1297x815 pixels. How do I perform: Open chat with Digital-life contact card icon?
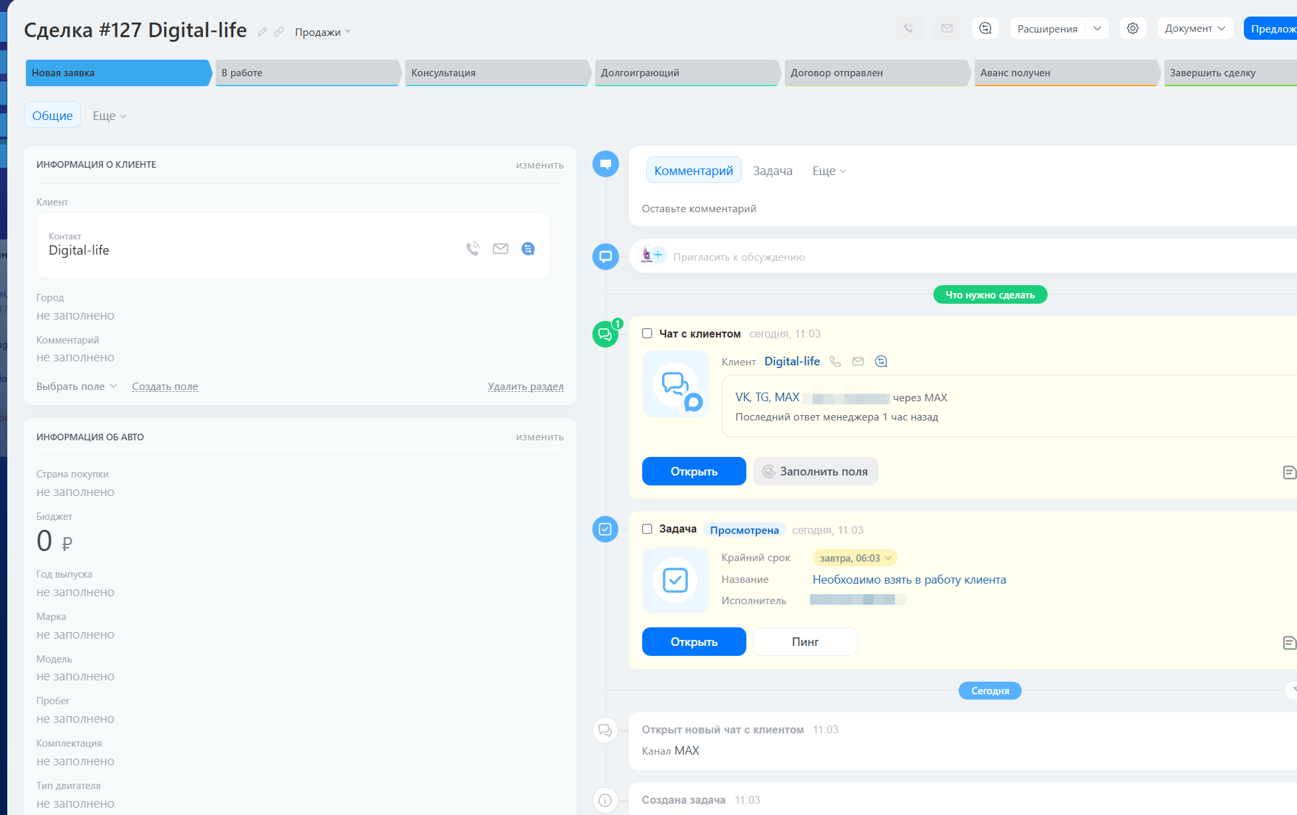(x=528, y=249)
